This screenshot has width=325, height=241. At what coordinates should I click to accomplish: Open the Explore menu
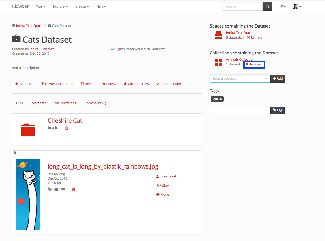click(x=60, y=6)
